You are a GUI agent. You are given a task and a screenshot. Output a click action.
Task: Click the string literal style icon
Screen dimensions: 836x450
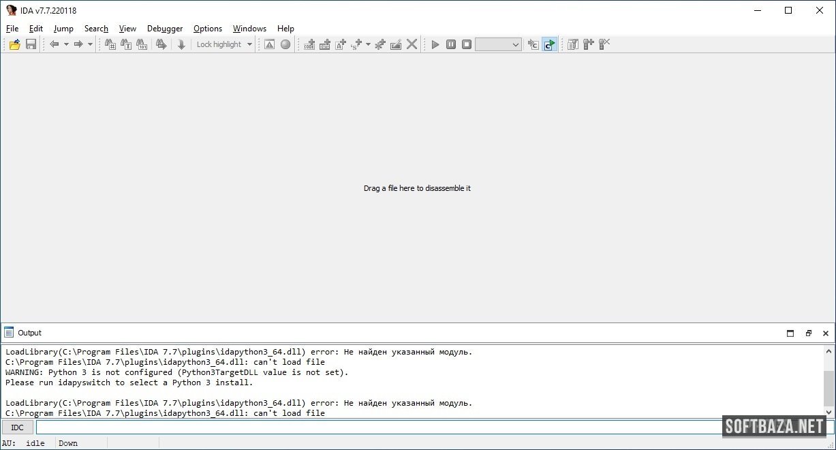click(x=356, y=44)
